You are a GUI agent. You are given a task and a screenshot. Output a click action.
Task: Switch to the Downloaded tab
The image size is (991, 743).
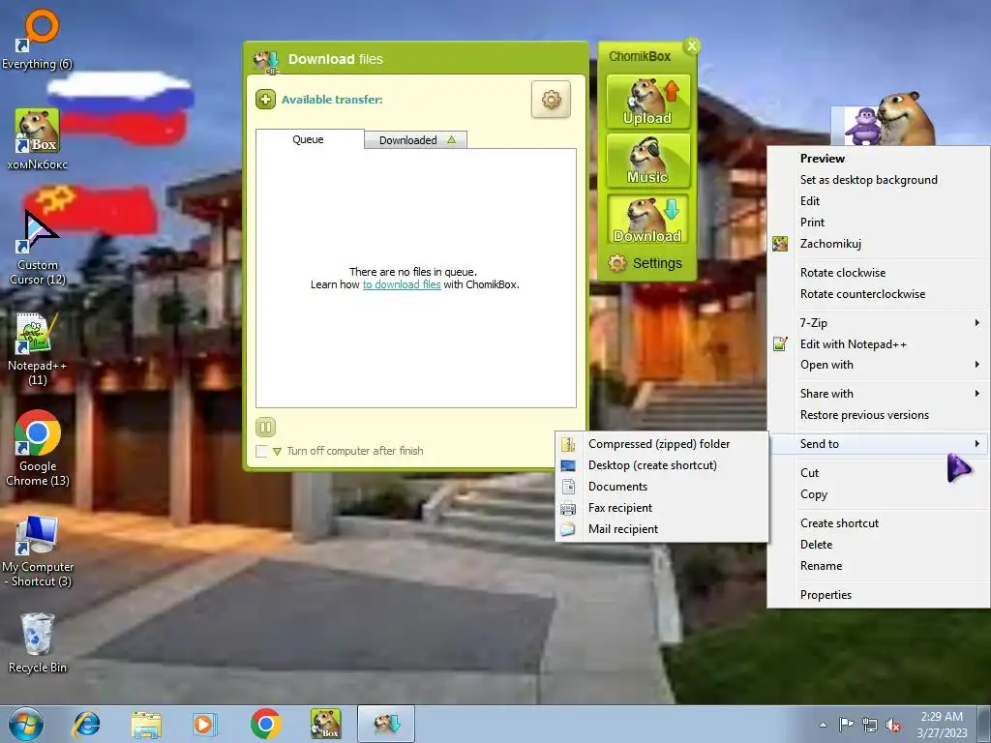[x=416, y=140]
